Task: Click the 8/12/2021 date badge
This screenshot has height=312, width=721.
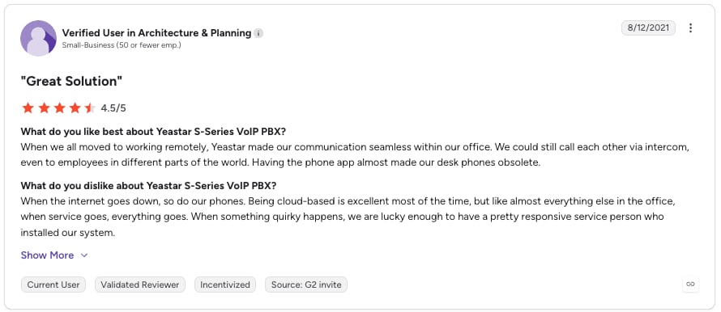Action: (x=648, y=28)
